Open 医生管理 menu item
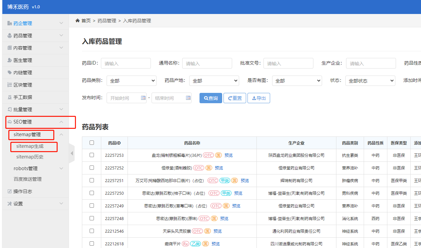Image resolution: width=421 pixels, height=248 pixels. click(x=23, y=60)
